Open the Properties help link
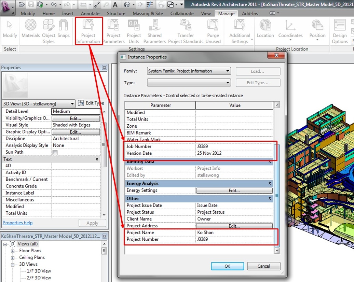Image resolution: width=354 pixels, height=282 pixels. [17, 223]
